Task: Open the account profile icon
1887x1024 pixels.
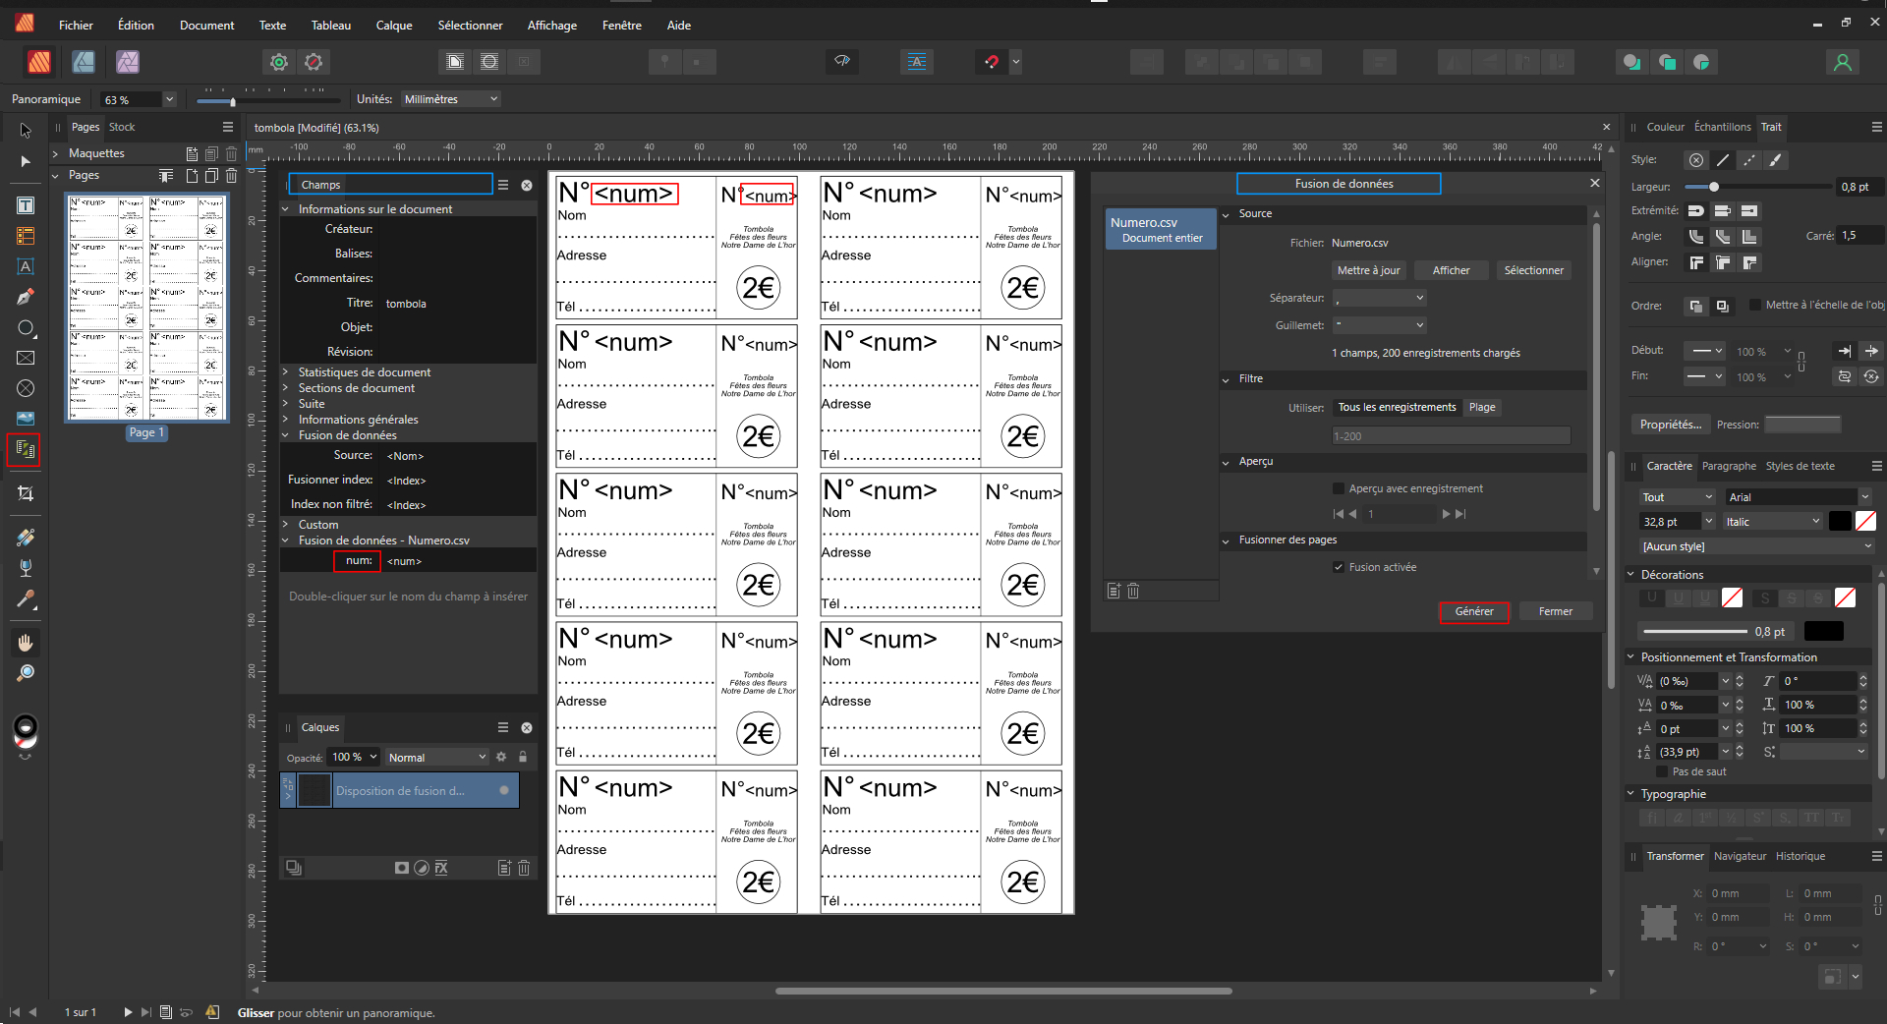Action: tap(1843, 62)
